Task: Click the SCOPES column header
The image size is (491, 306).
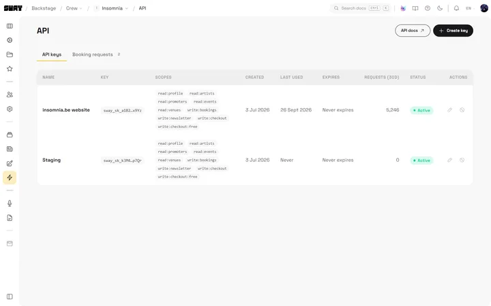Action: (x=163, y=77)
